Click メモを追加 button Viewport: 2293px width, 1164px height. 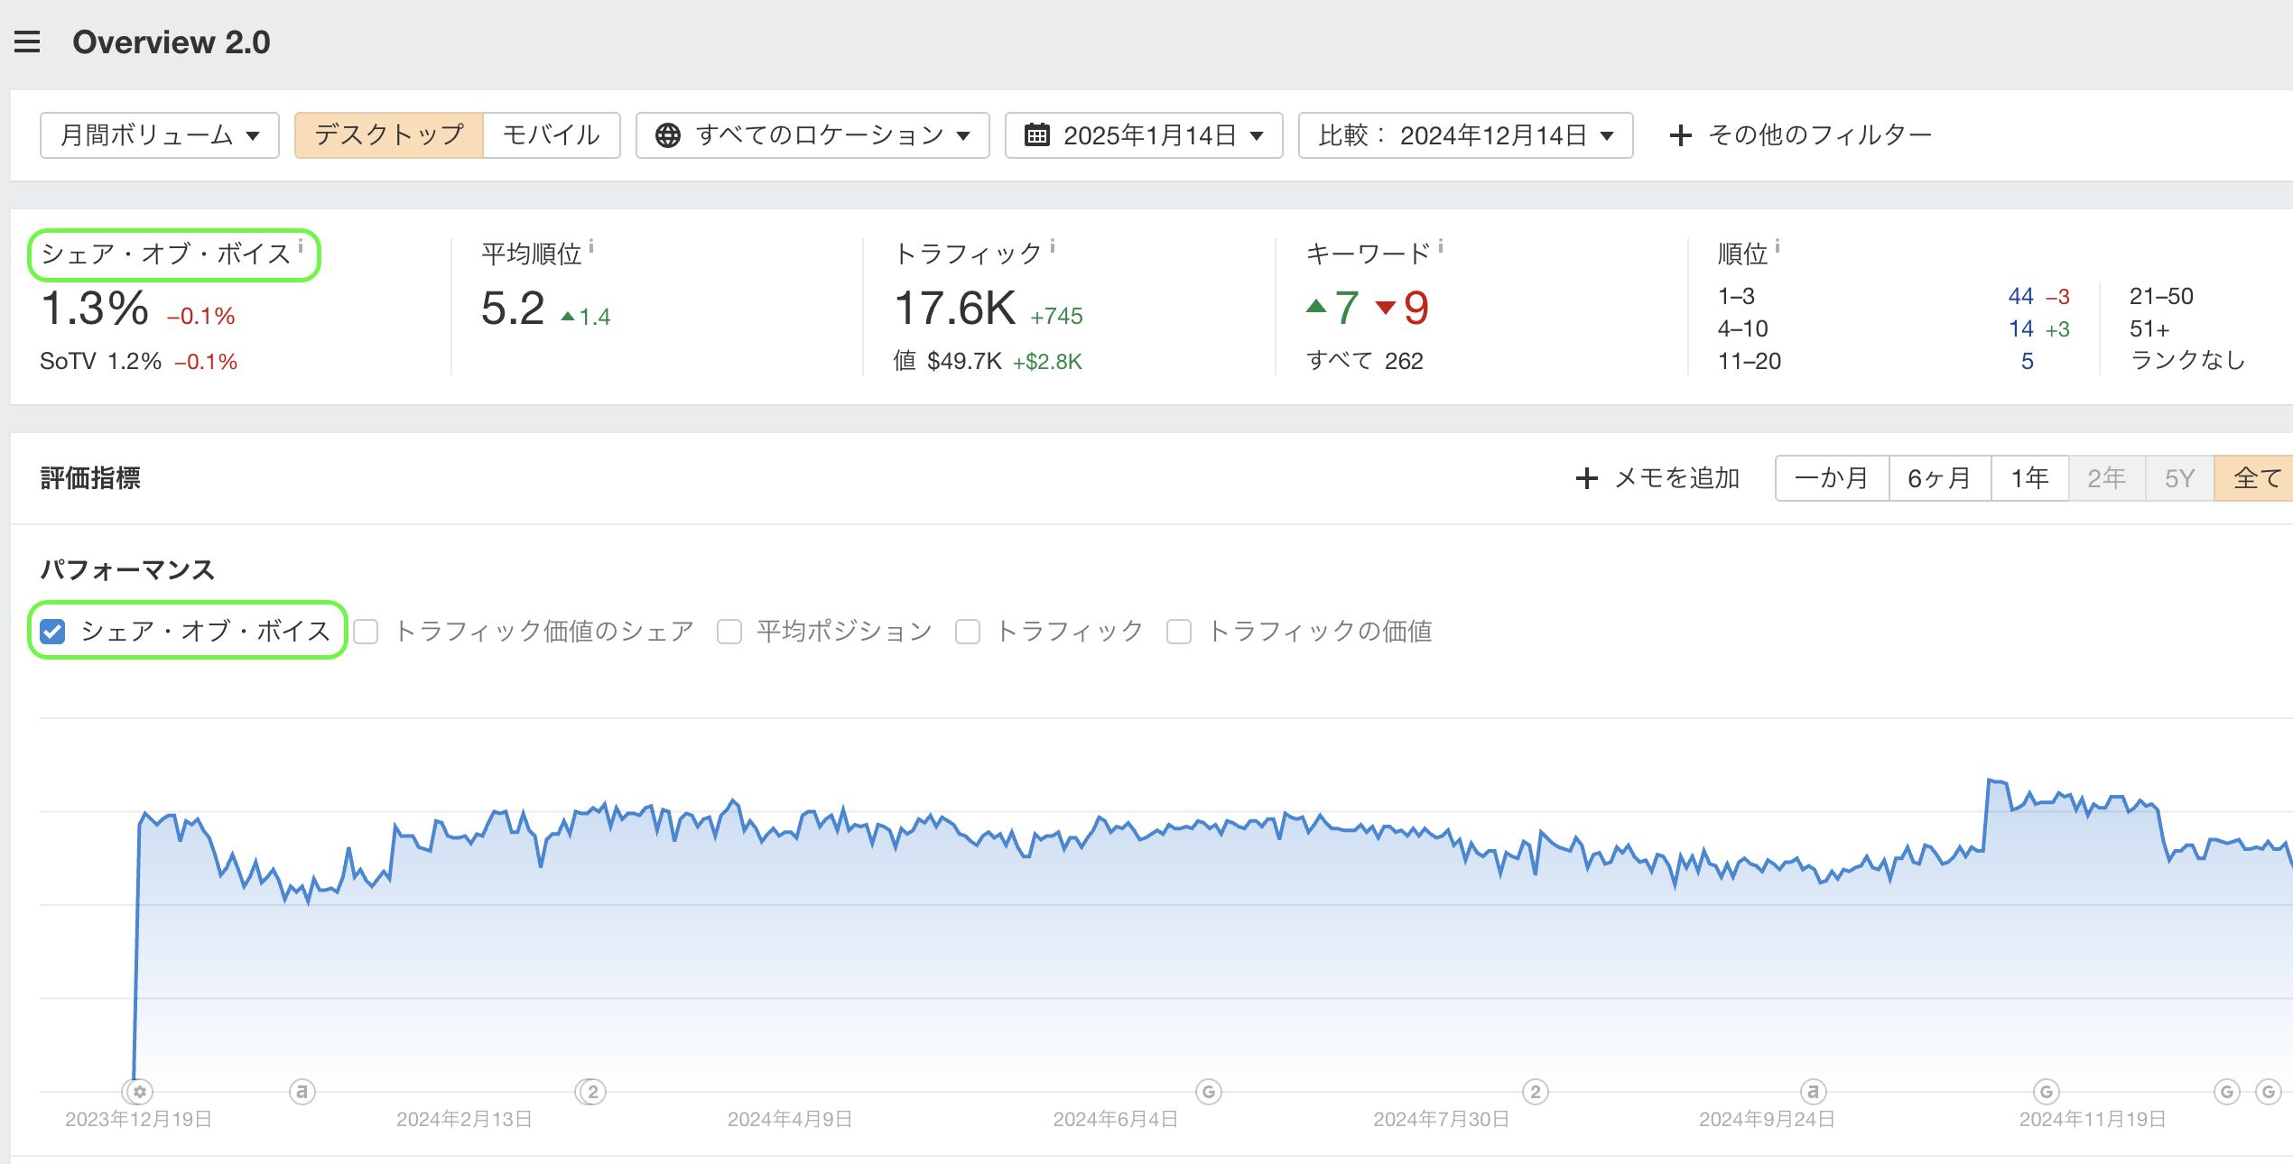[1658, 478]
